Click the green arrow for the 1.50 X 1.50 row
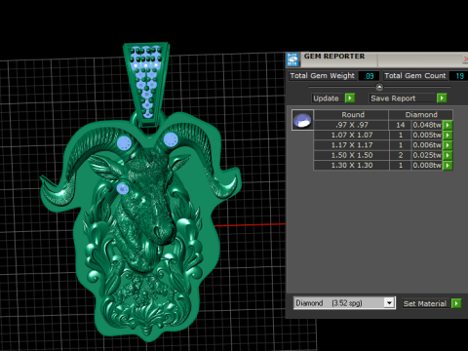 click(448, 155)
